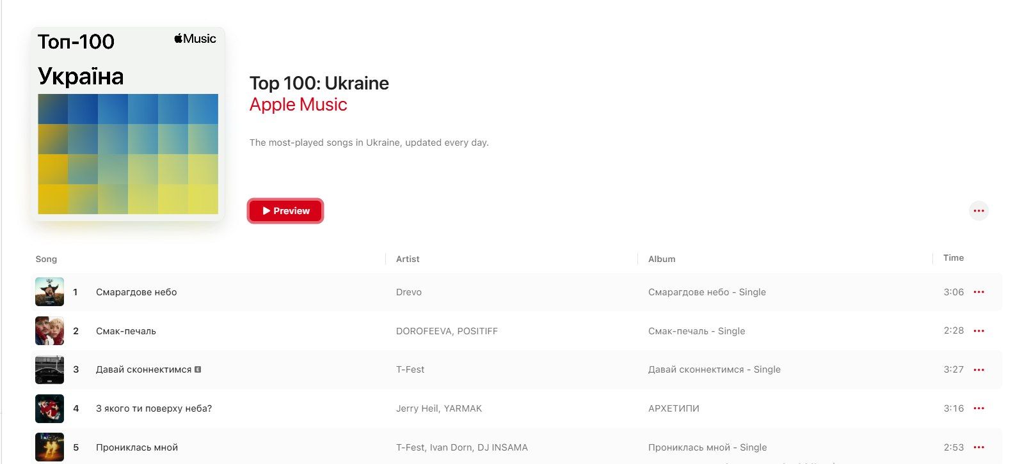The image size is (1022, 464).
Task: Click the red Preview play button
Action: tap(285, 211)
